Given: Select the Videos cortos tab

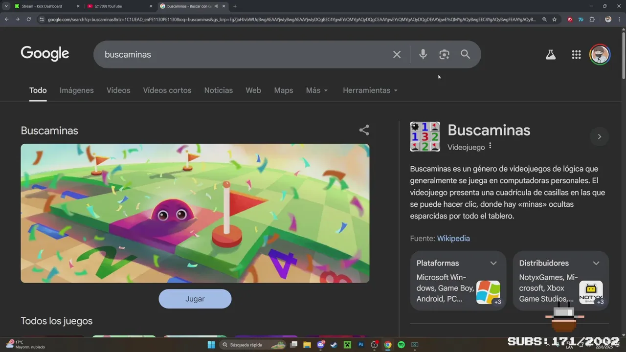Looking at the screenshot, I should (x=167, y=90).
